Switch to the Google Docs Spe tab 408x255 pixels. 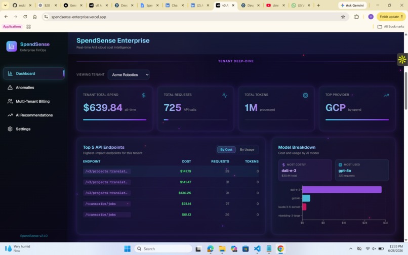point(149,5)
